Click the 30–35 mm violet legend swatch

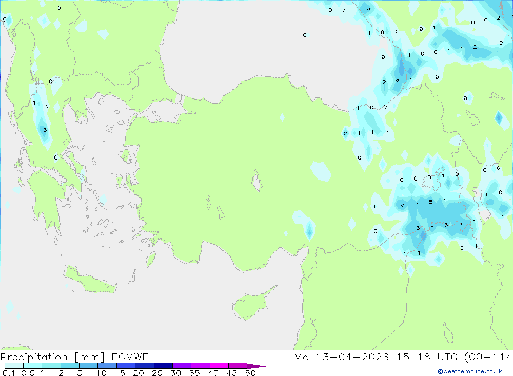point(182,366)
